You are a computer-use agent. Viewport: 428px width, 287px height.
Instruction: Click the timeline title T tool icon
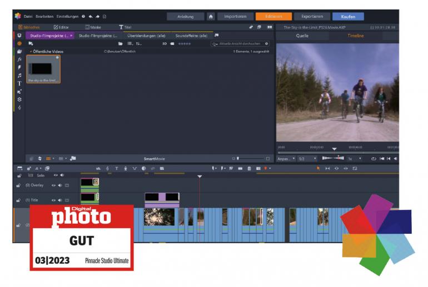tap(117, 168)
